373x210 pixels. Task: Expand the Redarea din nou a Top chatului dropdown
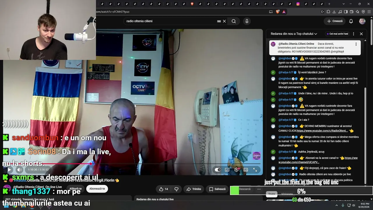[294, 34]
